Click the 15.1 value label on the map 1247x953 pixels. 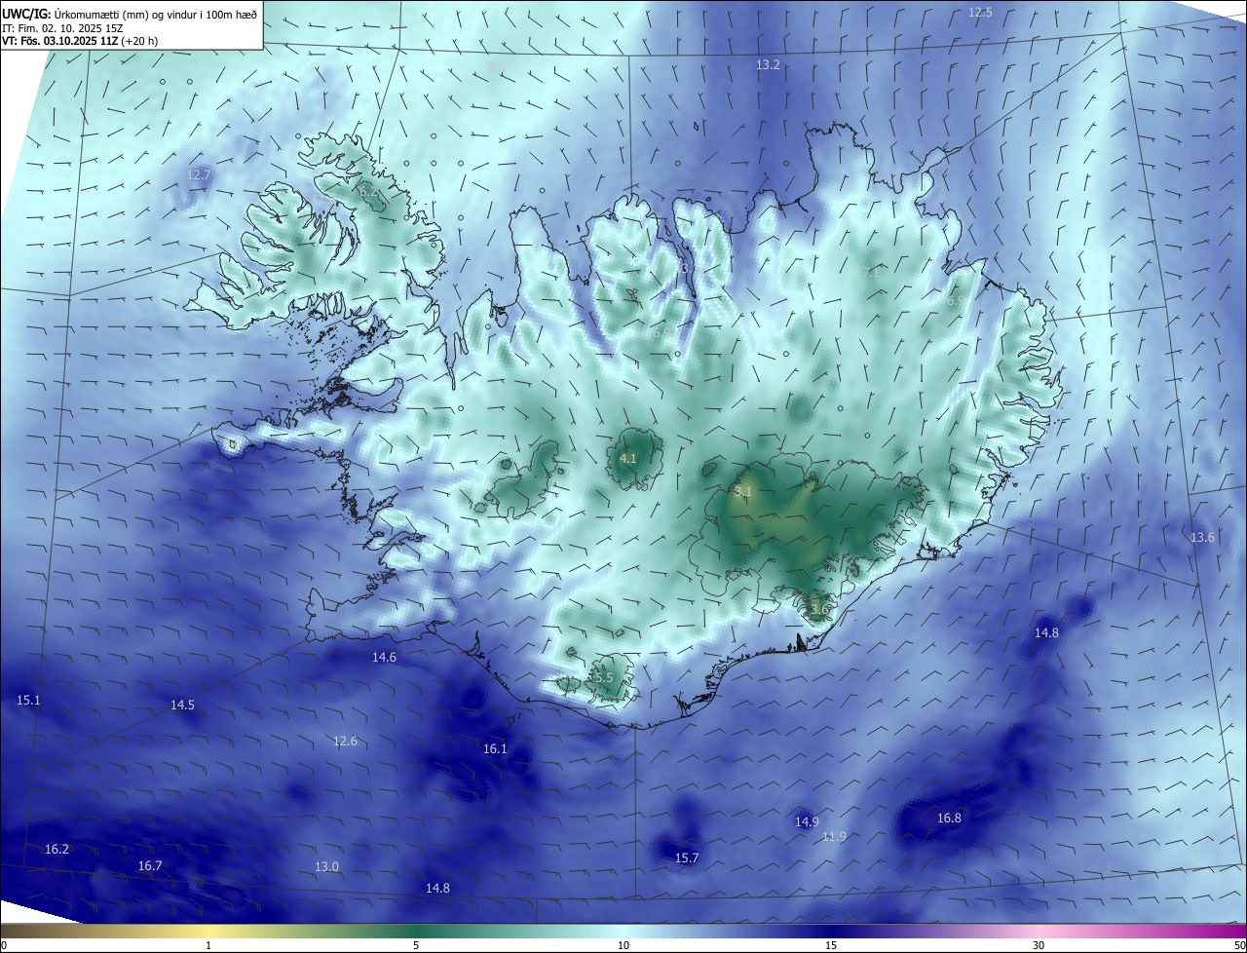[29, 701]
